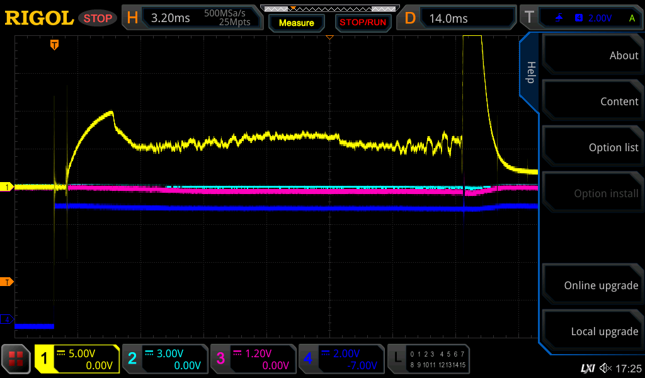
Task: Toggle channel 1 with the yellow 5.00V label
Action: pos(77,359)
